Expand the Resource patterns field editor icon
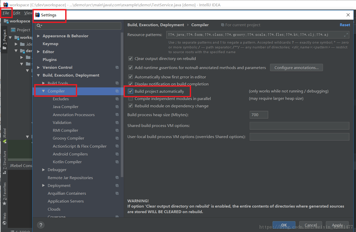 click(346, 35)
